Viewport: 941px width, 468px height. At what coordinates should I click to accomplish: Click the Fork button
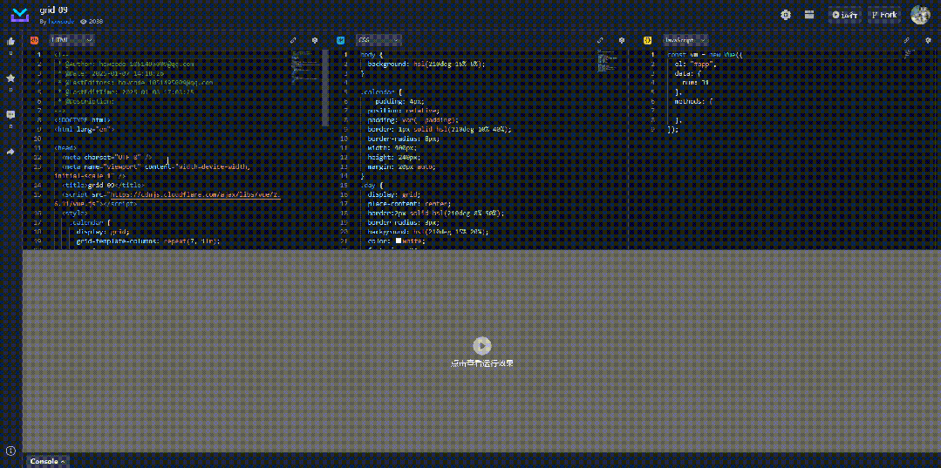(x=884, y=15)
